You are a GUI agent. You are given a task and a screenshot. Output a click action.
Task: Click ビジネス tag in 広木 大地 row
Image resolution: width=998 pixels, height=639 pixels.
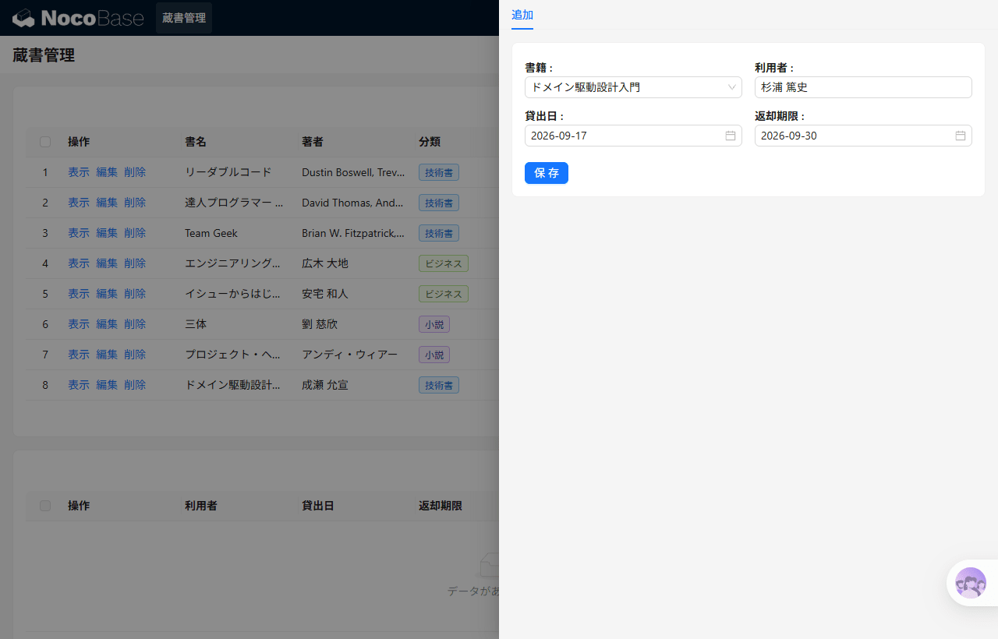pyautogui.click(x=444, y=263)
